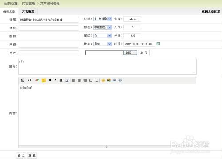Open the 星级 star rating dropdown
222x159 pixels.
[103, 36]
